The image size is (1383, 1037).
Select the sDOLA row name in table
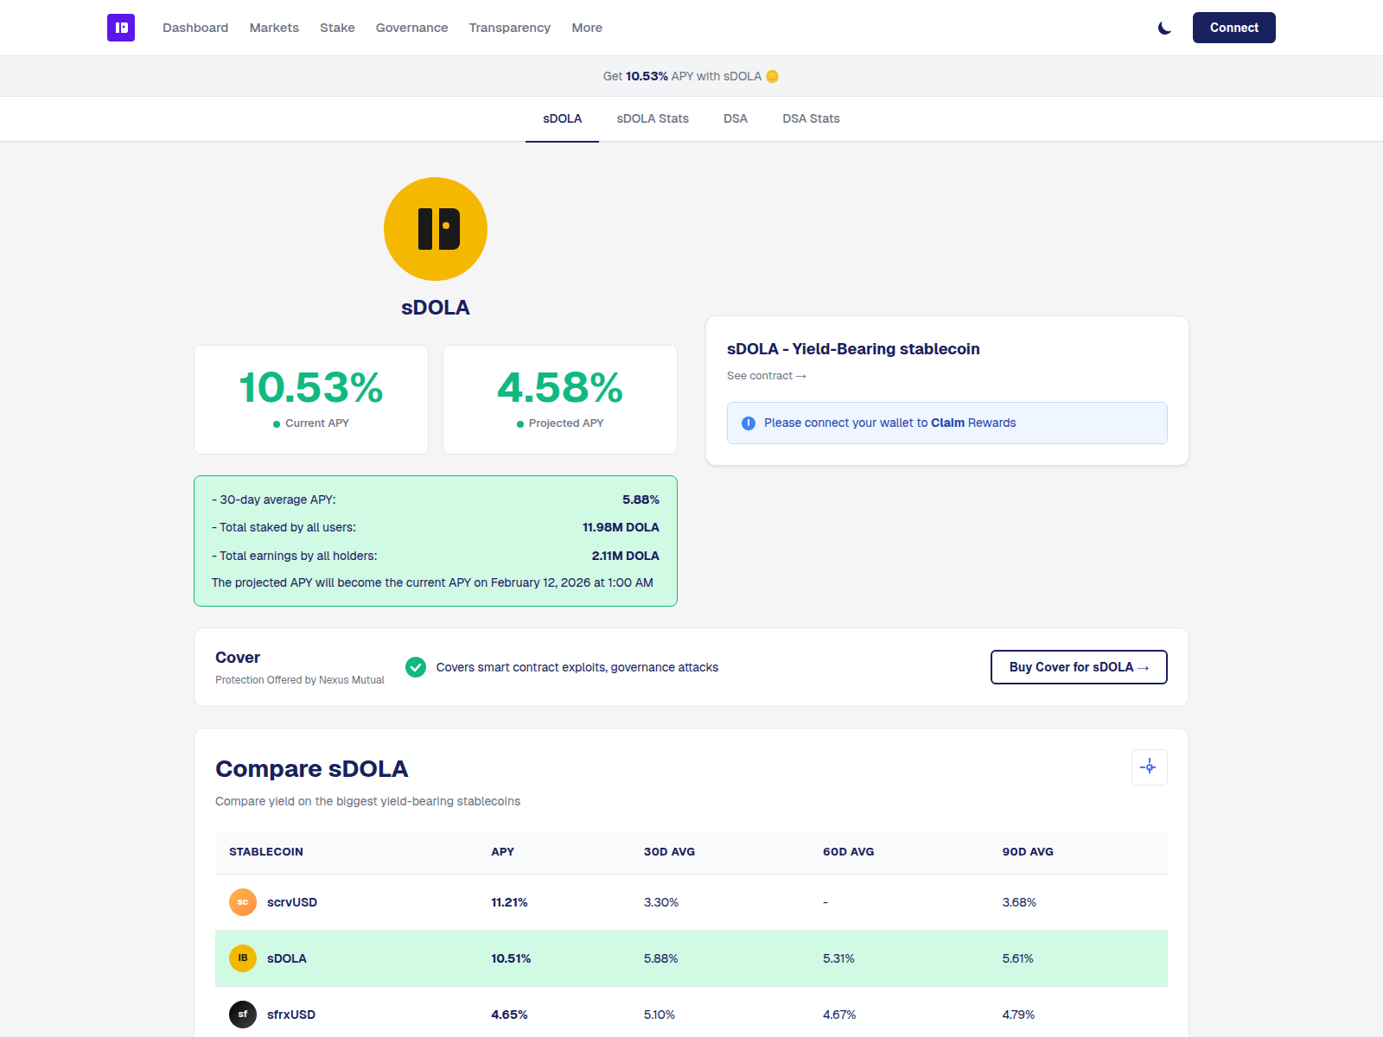(x=287, y=958)
